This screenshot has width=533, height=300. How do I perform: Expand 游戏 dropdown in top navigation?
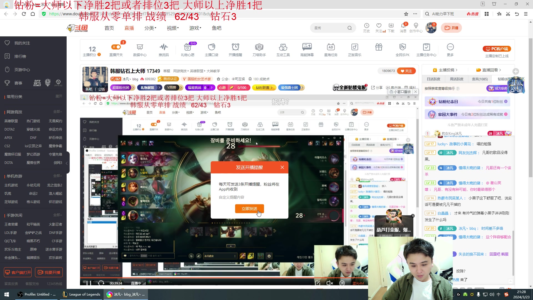point(195,28)
